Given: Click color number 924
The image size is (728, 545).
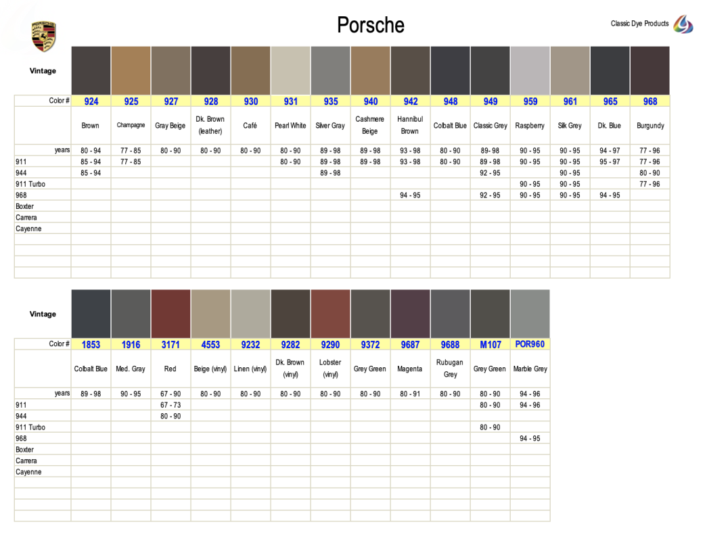Looking at the screenshot, I should [x=91, y=101].
